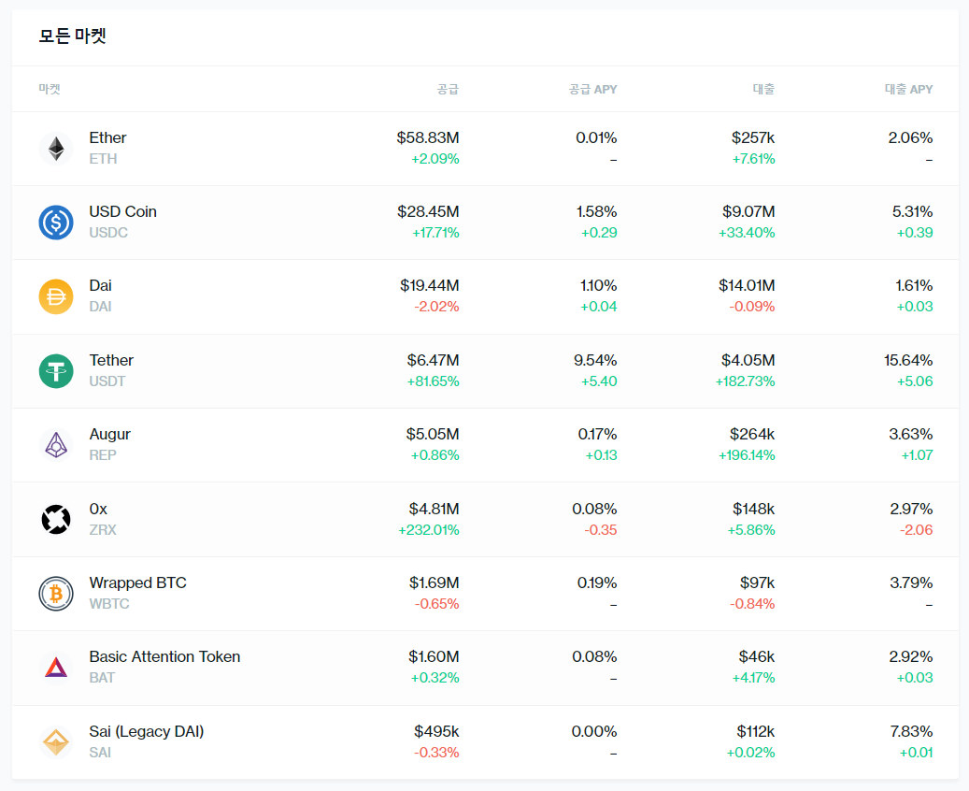Open the USD Coin market name
The height and width of the screenshot is (791, 969).
tap(123, 212)
